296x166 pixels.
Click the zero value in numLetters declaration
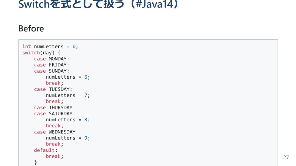click(x=74, y=46)
